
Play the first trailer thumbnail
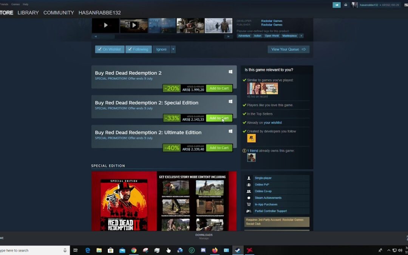(x=105, y=25)
